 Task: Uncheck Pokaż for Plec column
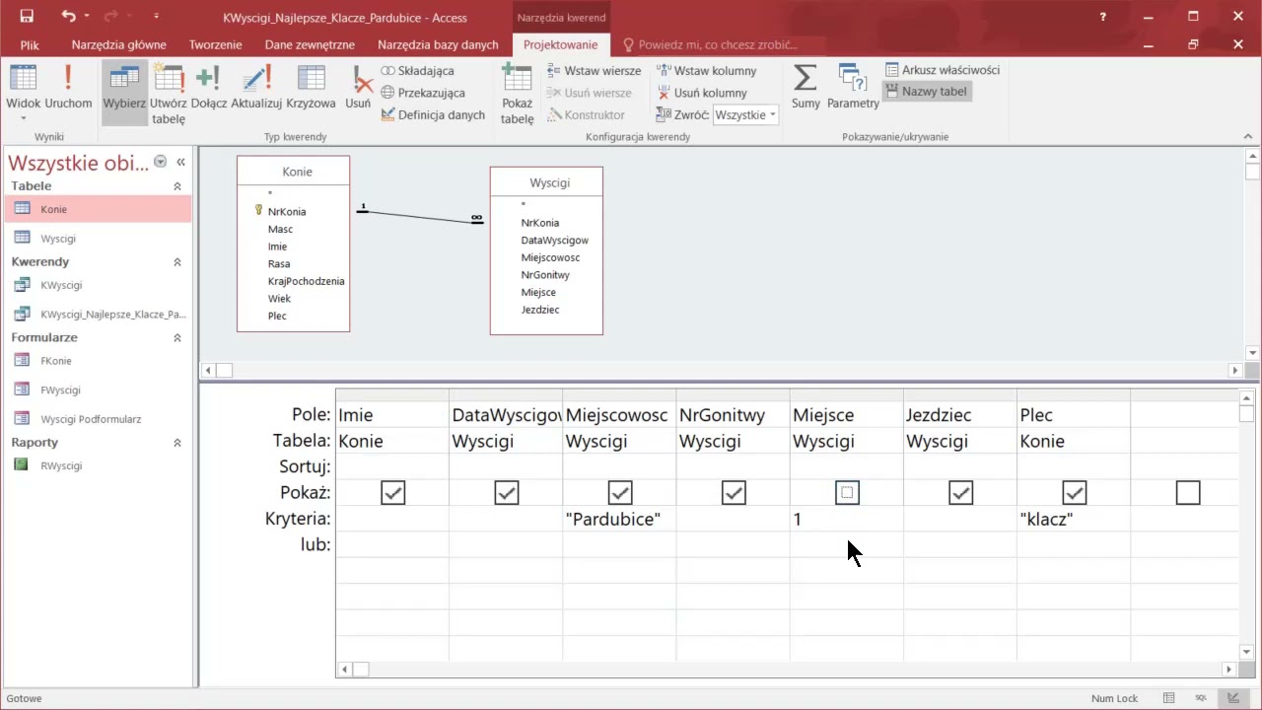tap(1074, 492)
